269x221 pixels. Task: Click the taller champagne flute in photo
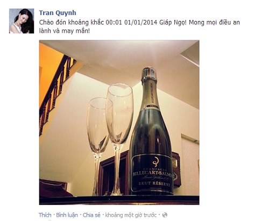point(119,139)
